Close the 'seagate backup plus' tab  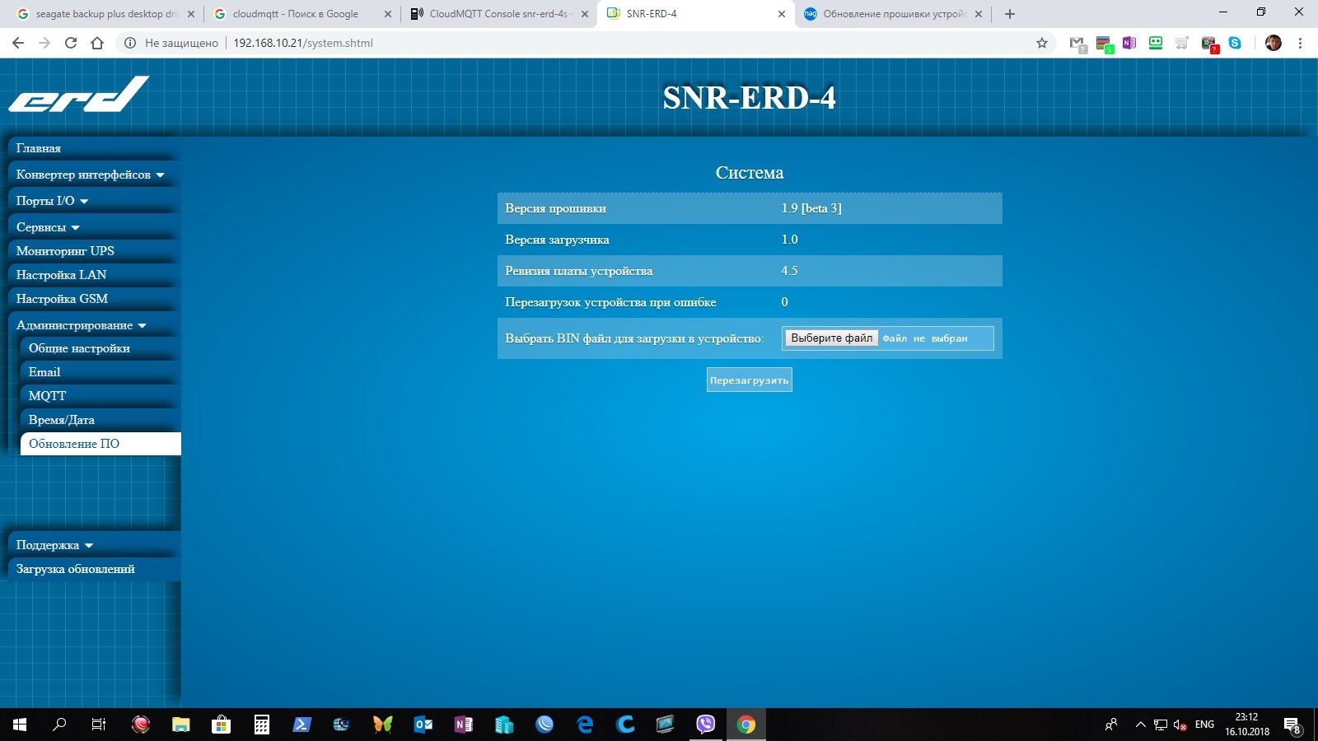click(x=191, y=14)
